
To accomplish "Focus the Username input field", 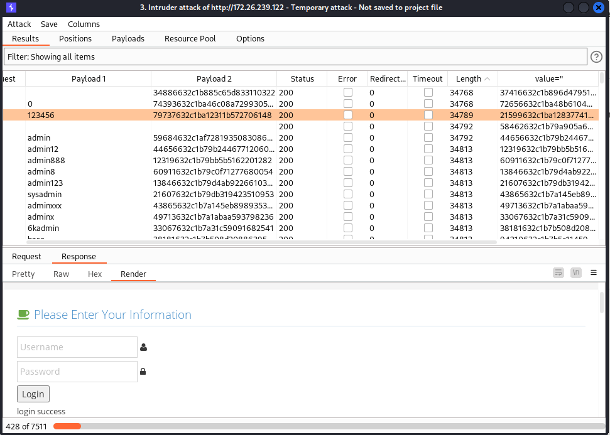I will (77, 347).
